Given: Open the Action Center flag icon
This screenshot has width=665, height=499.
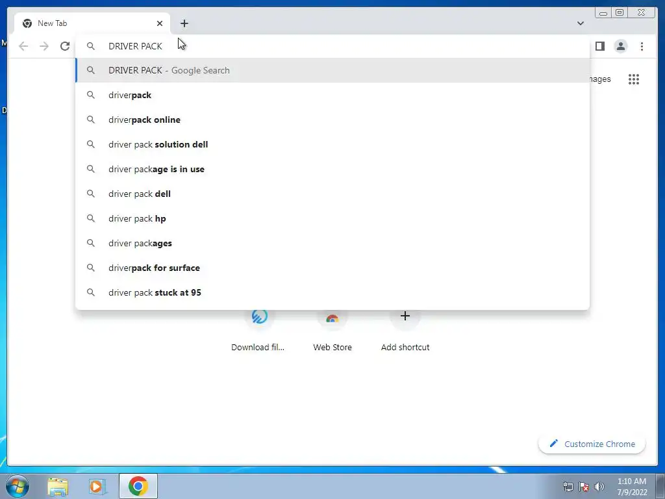Looking at the screenshot, I should click(584, 487).
